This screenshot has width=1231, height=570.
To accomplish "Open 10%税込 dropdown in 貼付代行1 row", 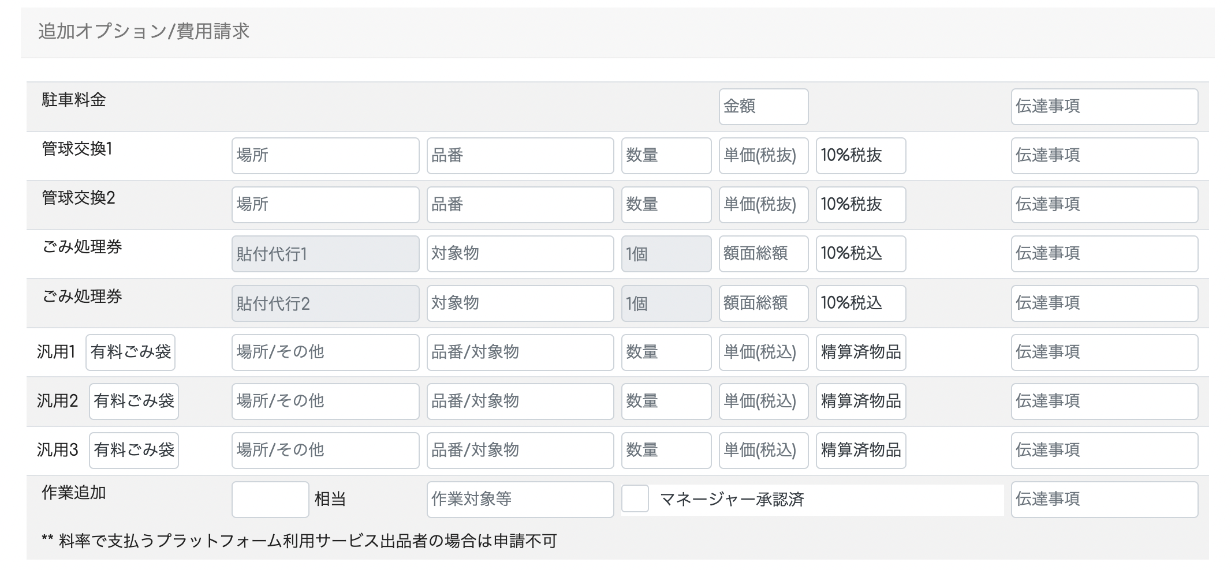I will point(860,253).
